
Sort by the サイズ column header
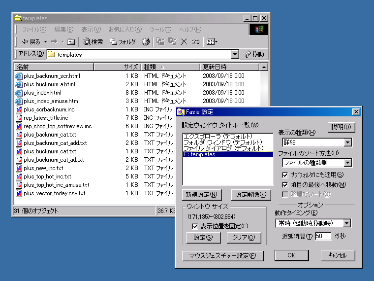117,67
